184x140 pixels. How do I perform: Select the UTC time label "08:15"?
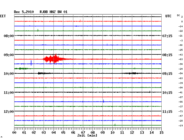coord(167,55)
